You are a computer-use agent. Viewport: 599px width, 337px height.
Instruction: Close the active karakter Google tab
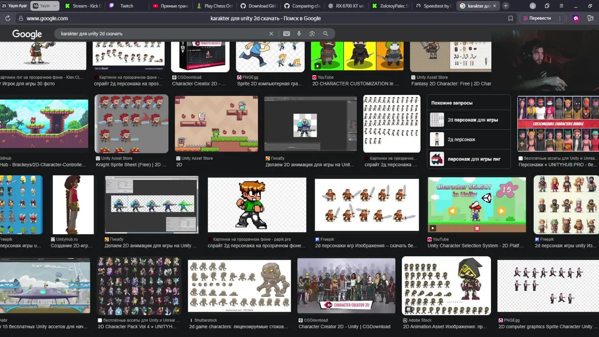494,6
